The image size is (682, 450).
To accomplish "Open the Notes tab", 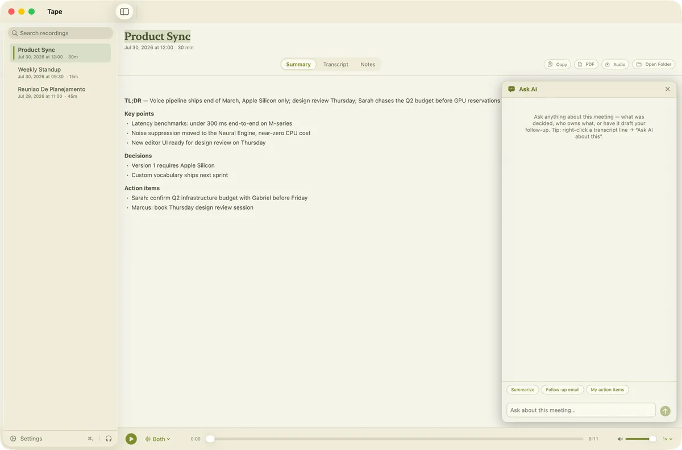I will tap(368, 64).
